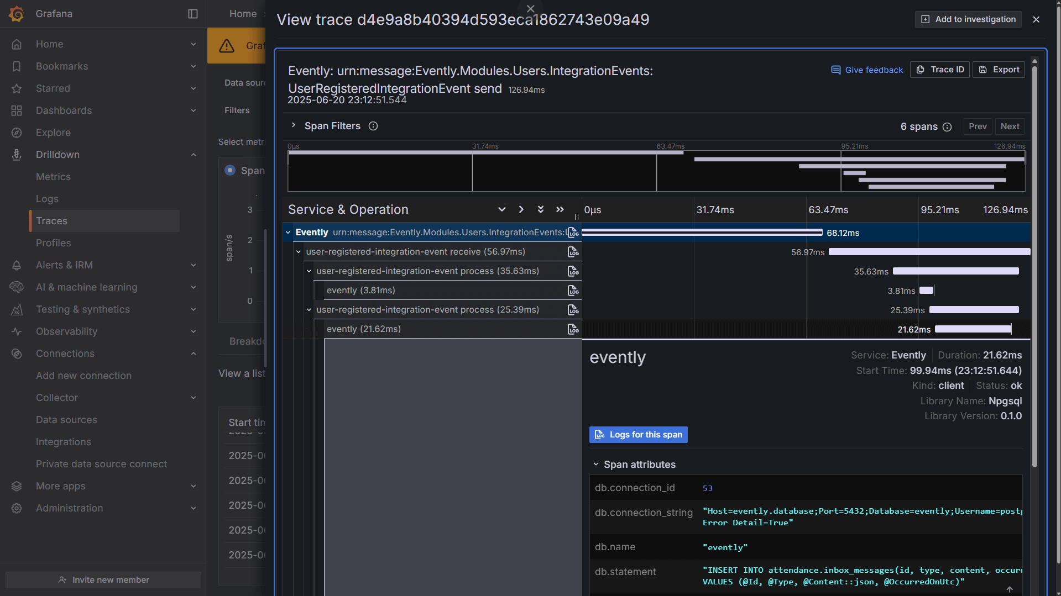Click the Grafana logo icon
This screenshot has width=1061, height=596.
coord(16,13)
